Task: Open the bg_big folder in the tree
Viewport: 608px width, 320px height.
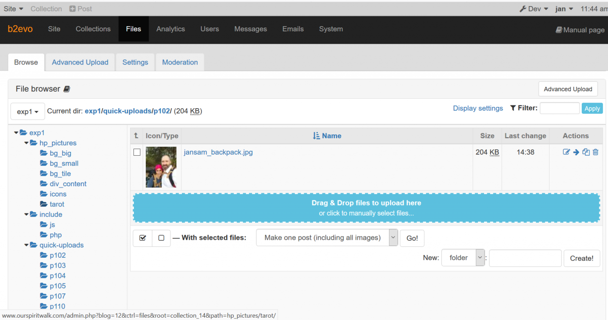Action: 60,153
